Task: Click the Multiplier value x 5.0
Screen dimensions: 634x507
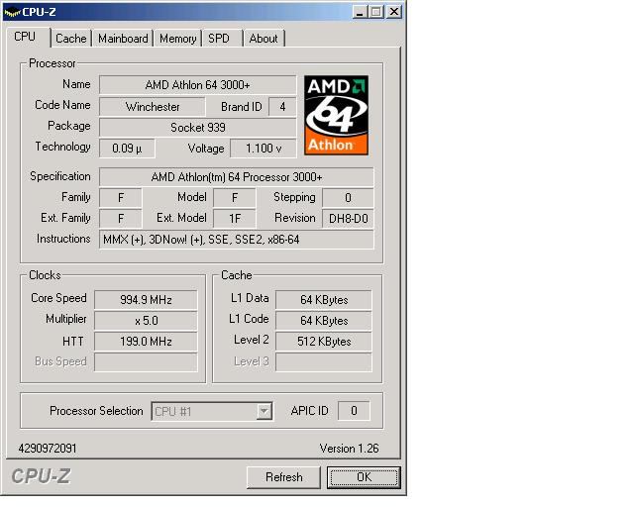Action: pos(146,321)
